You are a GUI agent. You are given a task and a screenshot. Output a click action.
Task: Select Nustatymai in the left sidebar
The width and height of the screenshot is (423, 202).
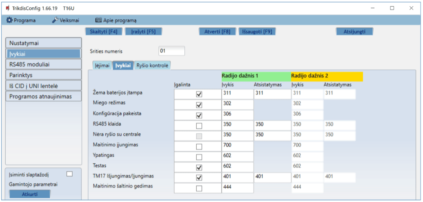(43, 43)
